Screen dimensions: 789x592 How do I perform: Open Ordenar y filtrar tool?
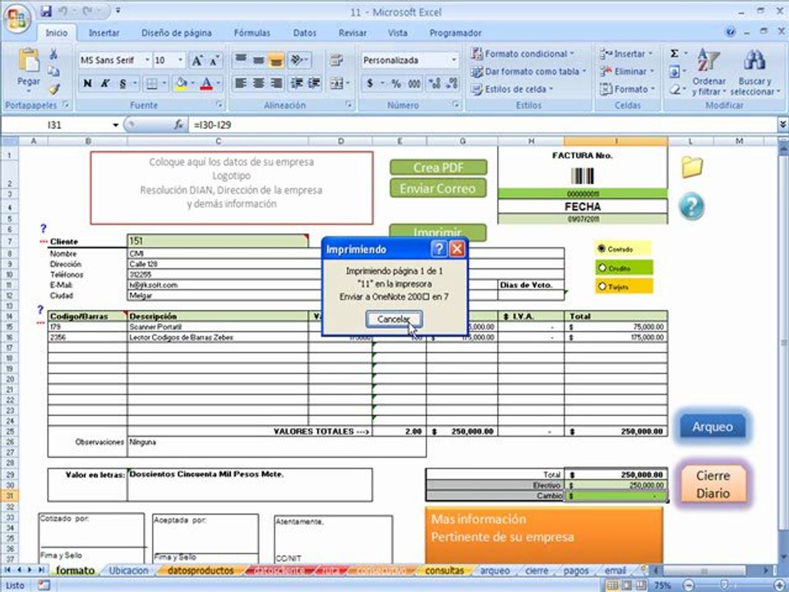pos(708,72)
